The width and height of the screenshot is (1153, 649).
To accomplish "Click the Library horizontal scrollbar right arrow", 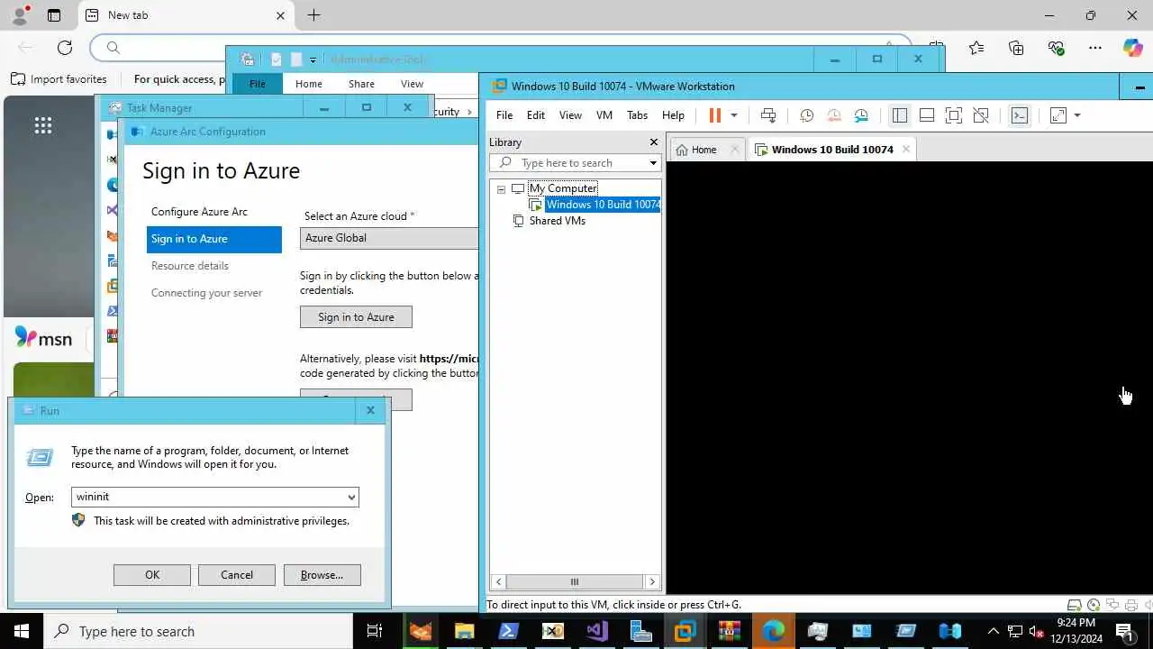I will point(652,582).
